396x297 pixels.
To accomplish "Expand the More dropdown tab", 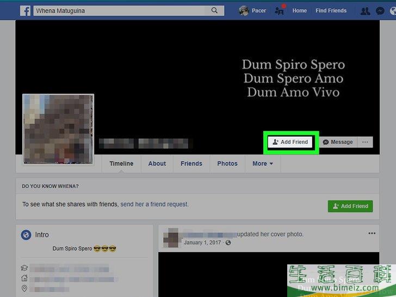I will click(263, 164).
